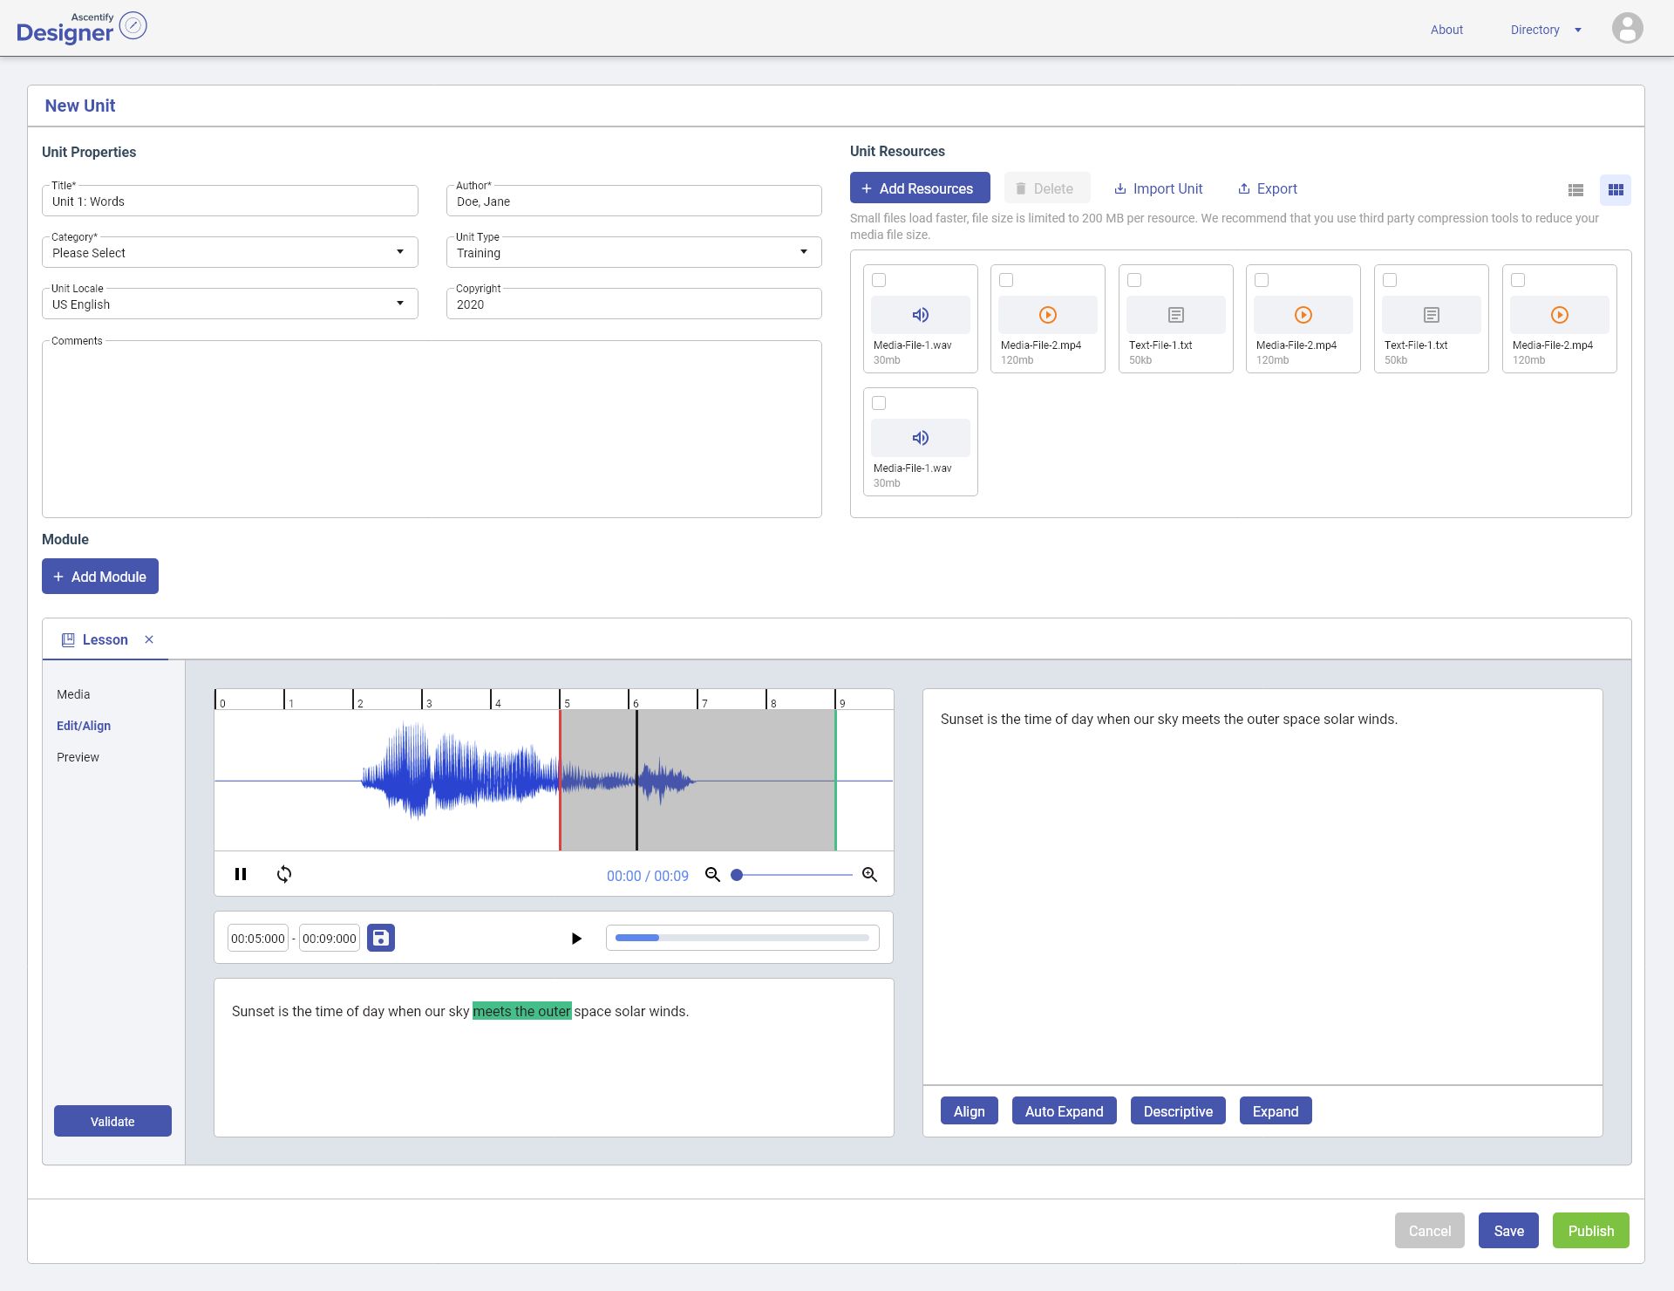
Task: Switch resources to grid view
Action: 1616,189
